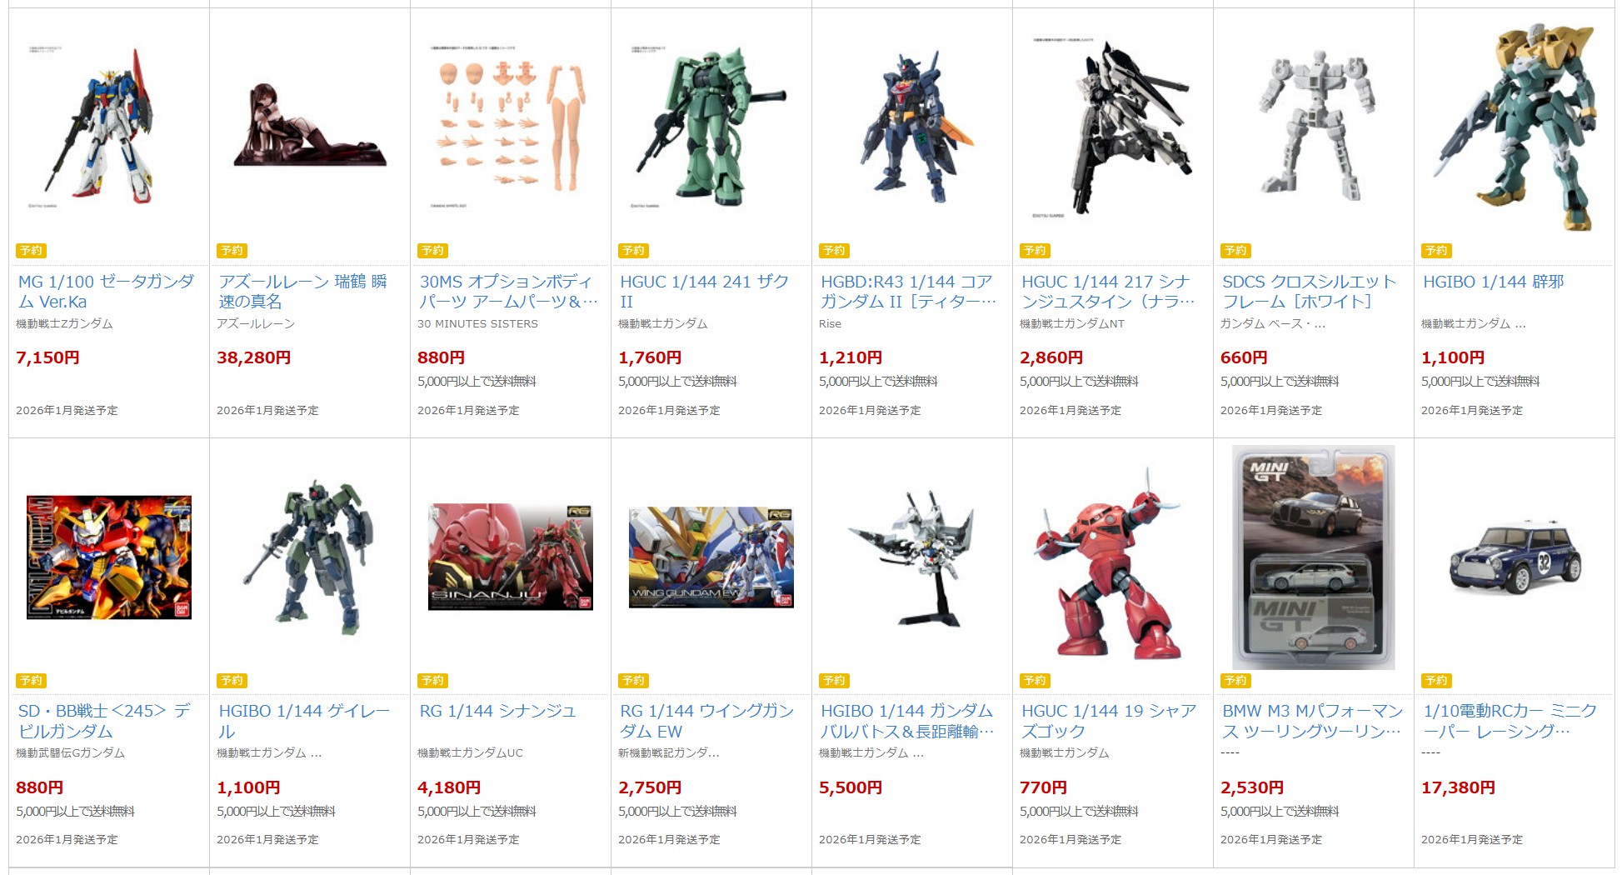
Task: Open 1/10電動RCカー ミニクーパー レーシング link
Action: click(x=1510, y=721)
